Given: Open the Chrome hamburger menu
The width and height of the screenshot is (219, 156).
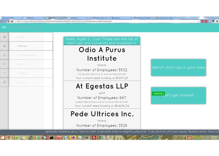Looking at the screenshot, I should click(x=217, y=21).
